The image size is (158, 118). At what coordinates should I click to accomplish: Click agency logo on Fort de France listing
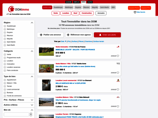118,47
